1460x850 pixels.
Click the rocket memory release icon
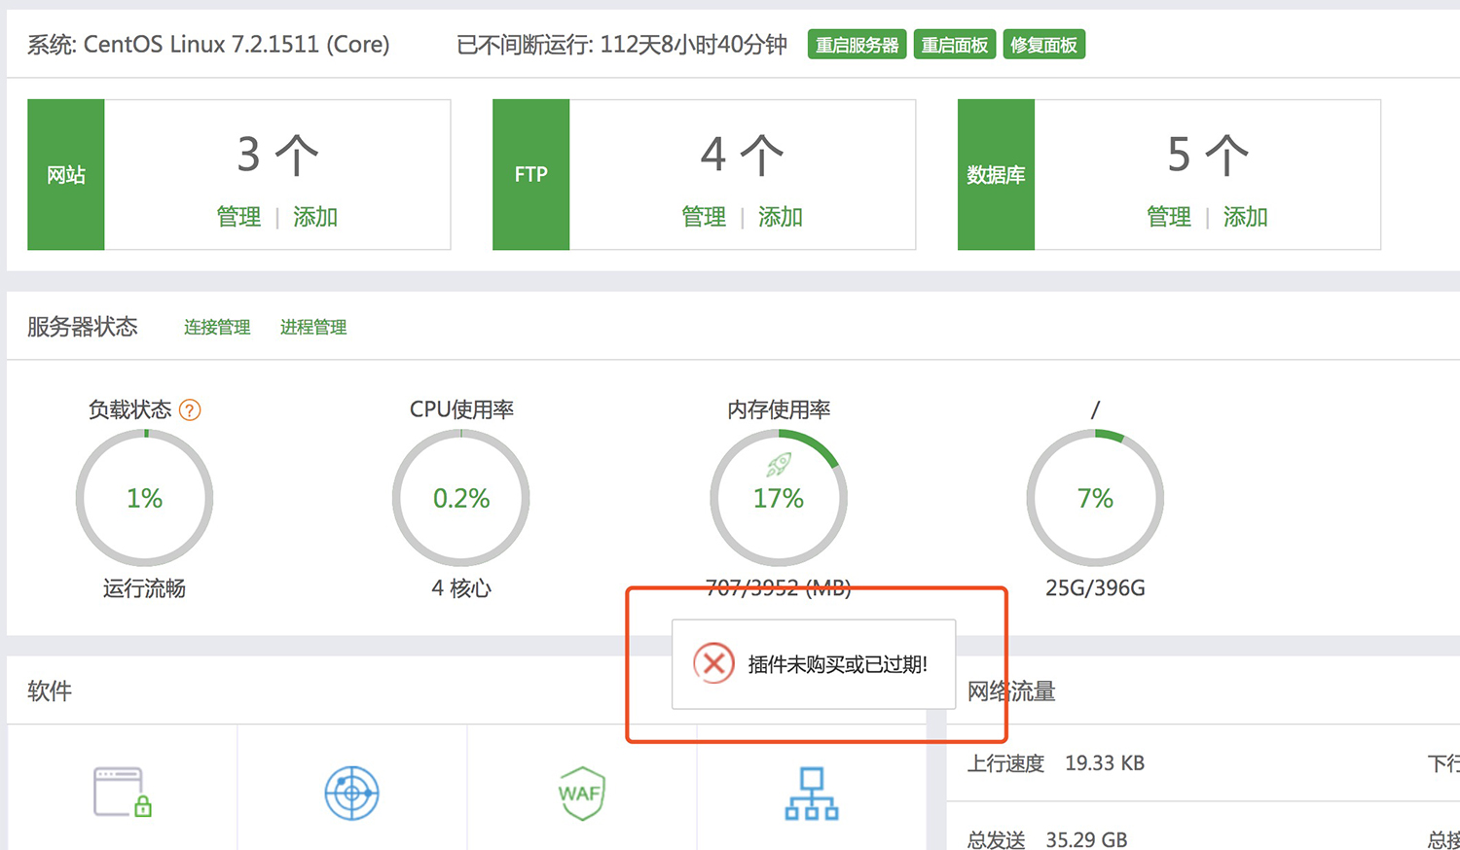pos(779,465)
